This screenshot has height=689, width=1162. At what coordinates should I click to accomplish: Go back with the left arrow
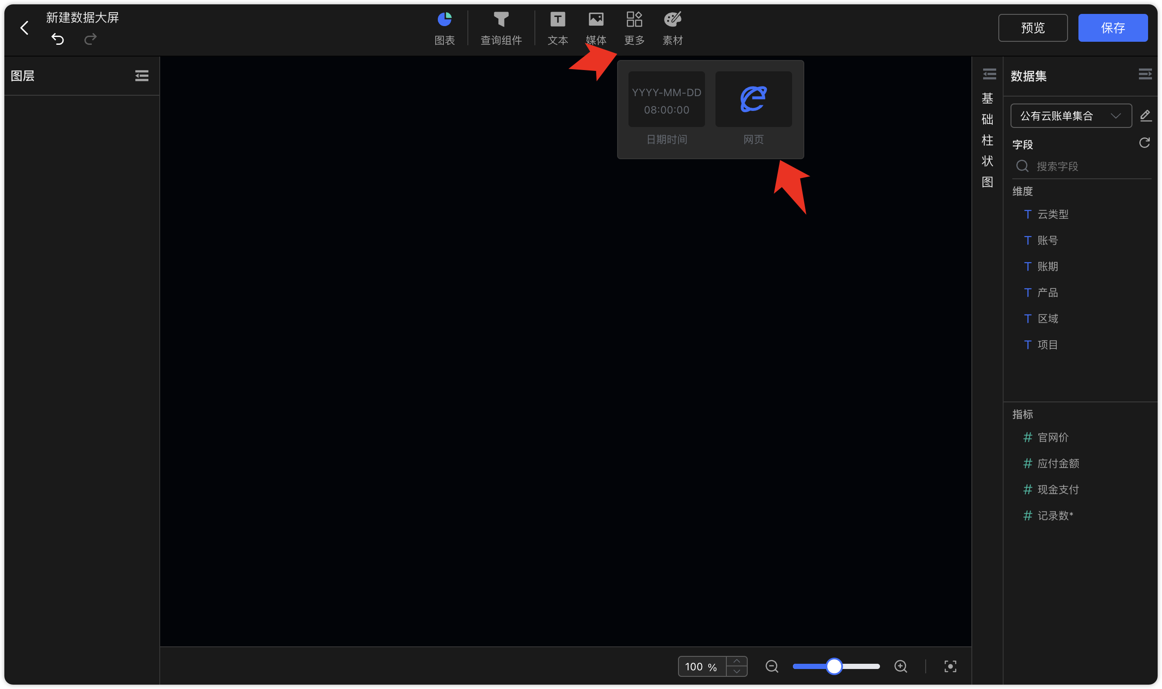pyautogui.click(x=24, y=28)
